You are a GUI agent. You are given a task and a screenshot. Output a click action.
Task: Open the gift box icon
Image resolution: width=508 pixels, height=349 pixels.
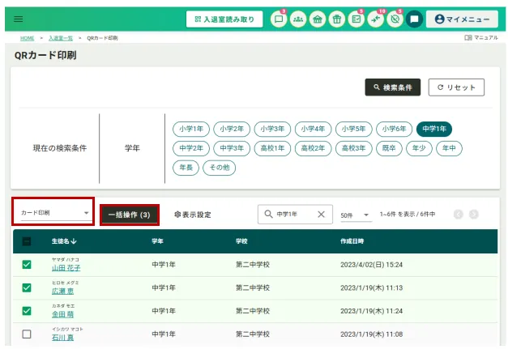pos(337,19)
